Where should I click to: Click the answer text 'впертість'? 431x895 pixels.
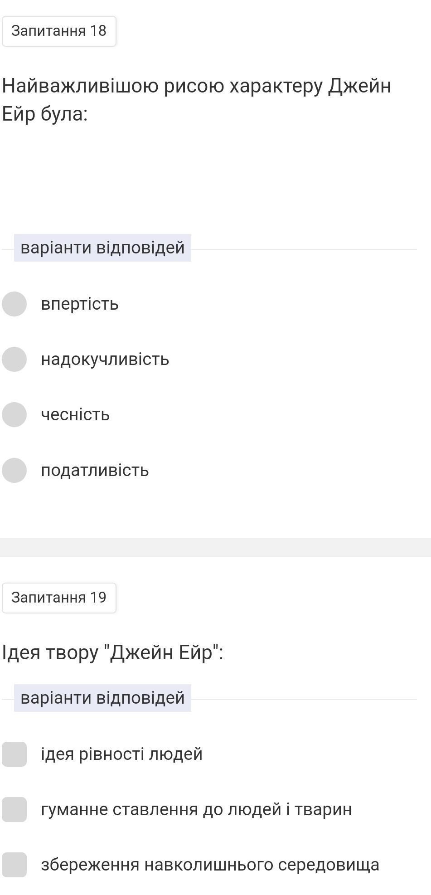pyautogui.click(x=80, y=304)
